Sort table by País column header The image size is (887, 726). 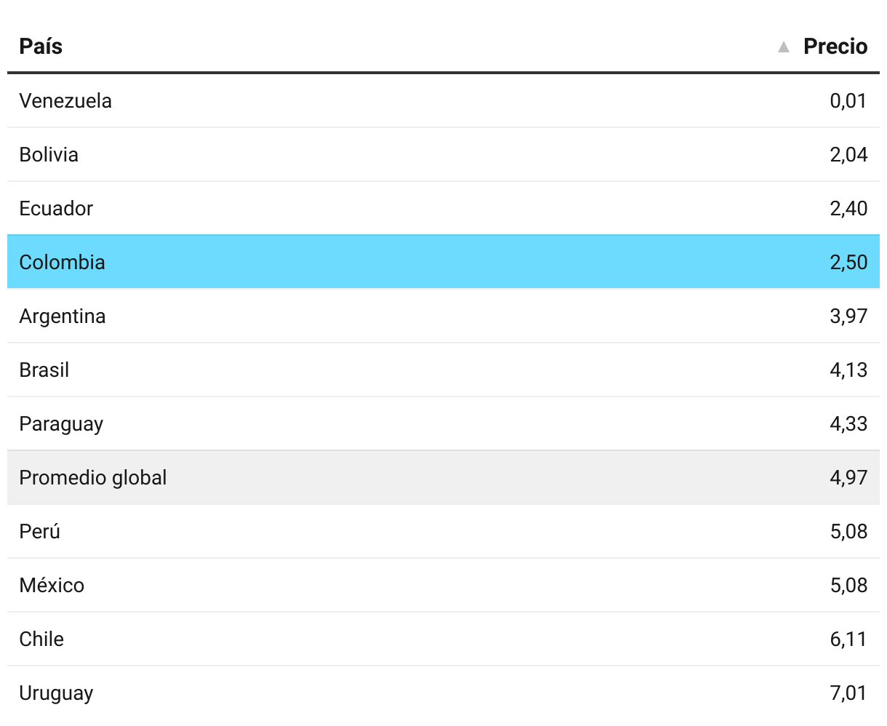click(41, 47)
